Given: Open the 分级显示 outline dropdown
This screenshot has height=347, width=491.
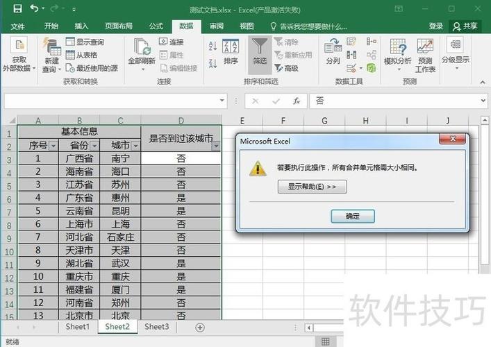Looking at the screenshot, I should coord(456,53).
